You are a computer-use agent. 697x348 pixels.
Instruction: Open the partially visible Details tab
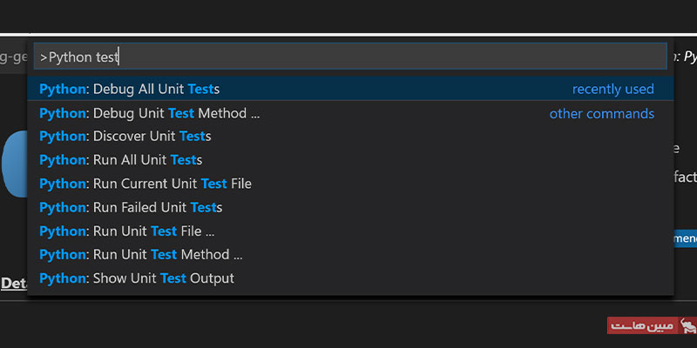pos(13,283)
